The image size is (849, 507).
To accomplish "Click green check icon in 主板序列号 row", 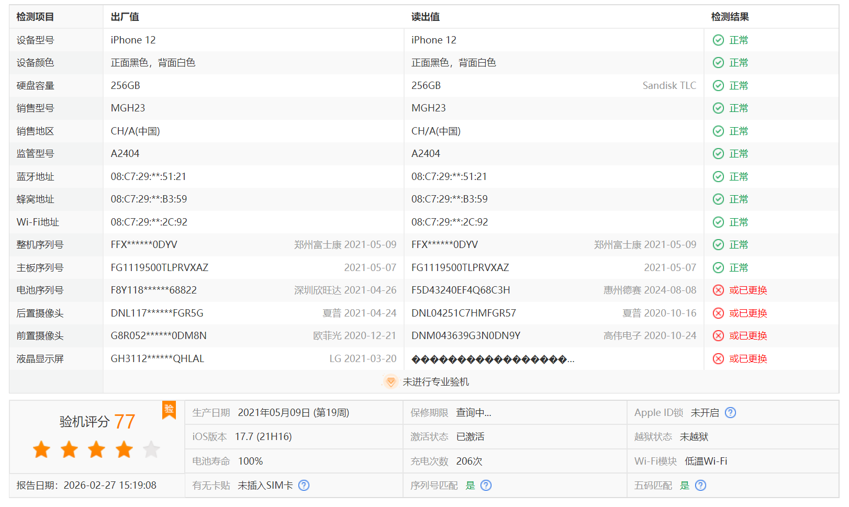I will click(x=718, y=268).
